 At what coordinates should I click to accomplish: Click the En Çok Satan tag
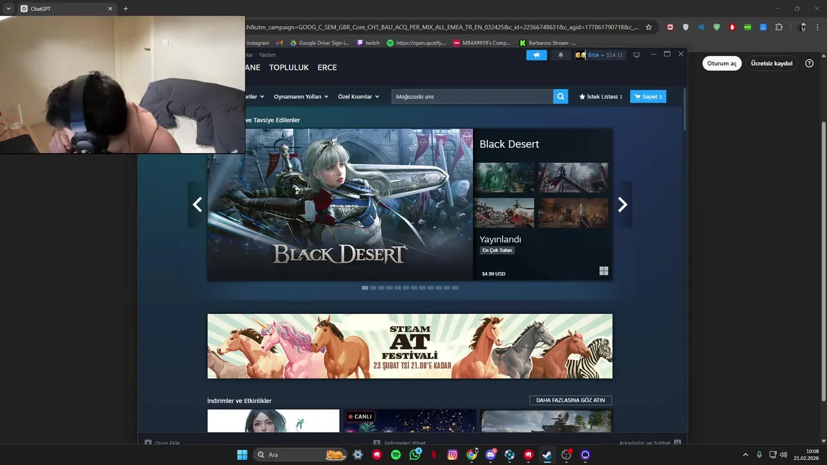tap(497, 250)
